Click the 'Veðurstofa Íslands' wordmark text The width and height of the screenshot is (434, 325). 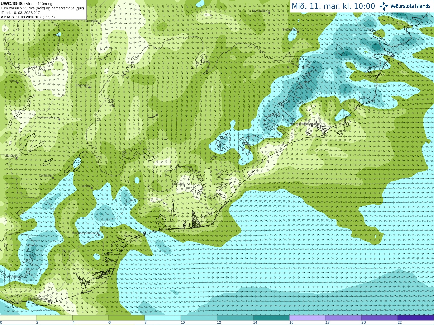(410, 6)
